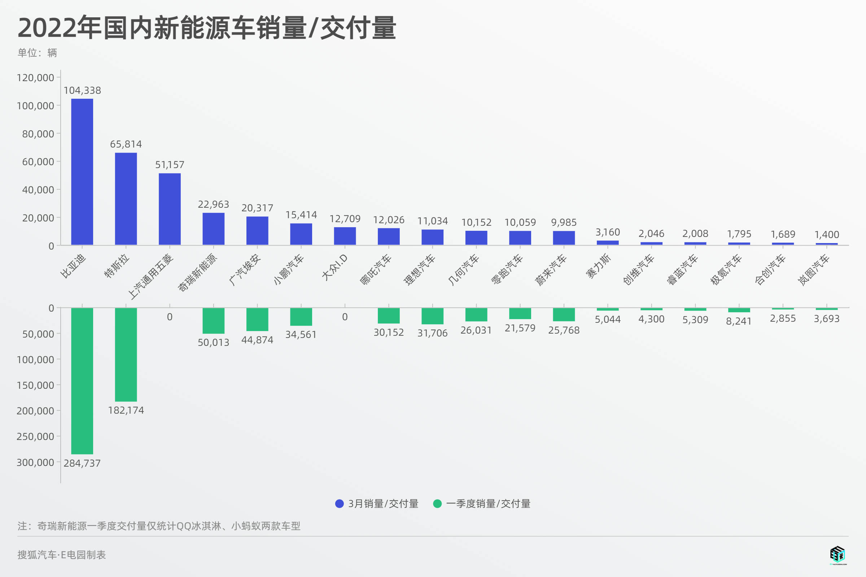Screen dimensions: 866x577
Task: Click the value label 5,044
Action: [608, 320]
